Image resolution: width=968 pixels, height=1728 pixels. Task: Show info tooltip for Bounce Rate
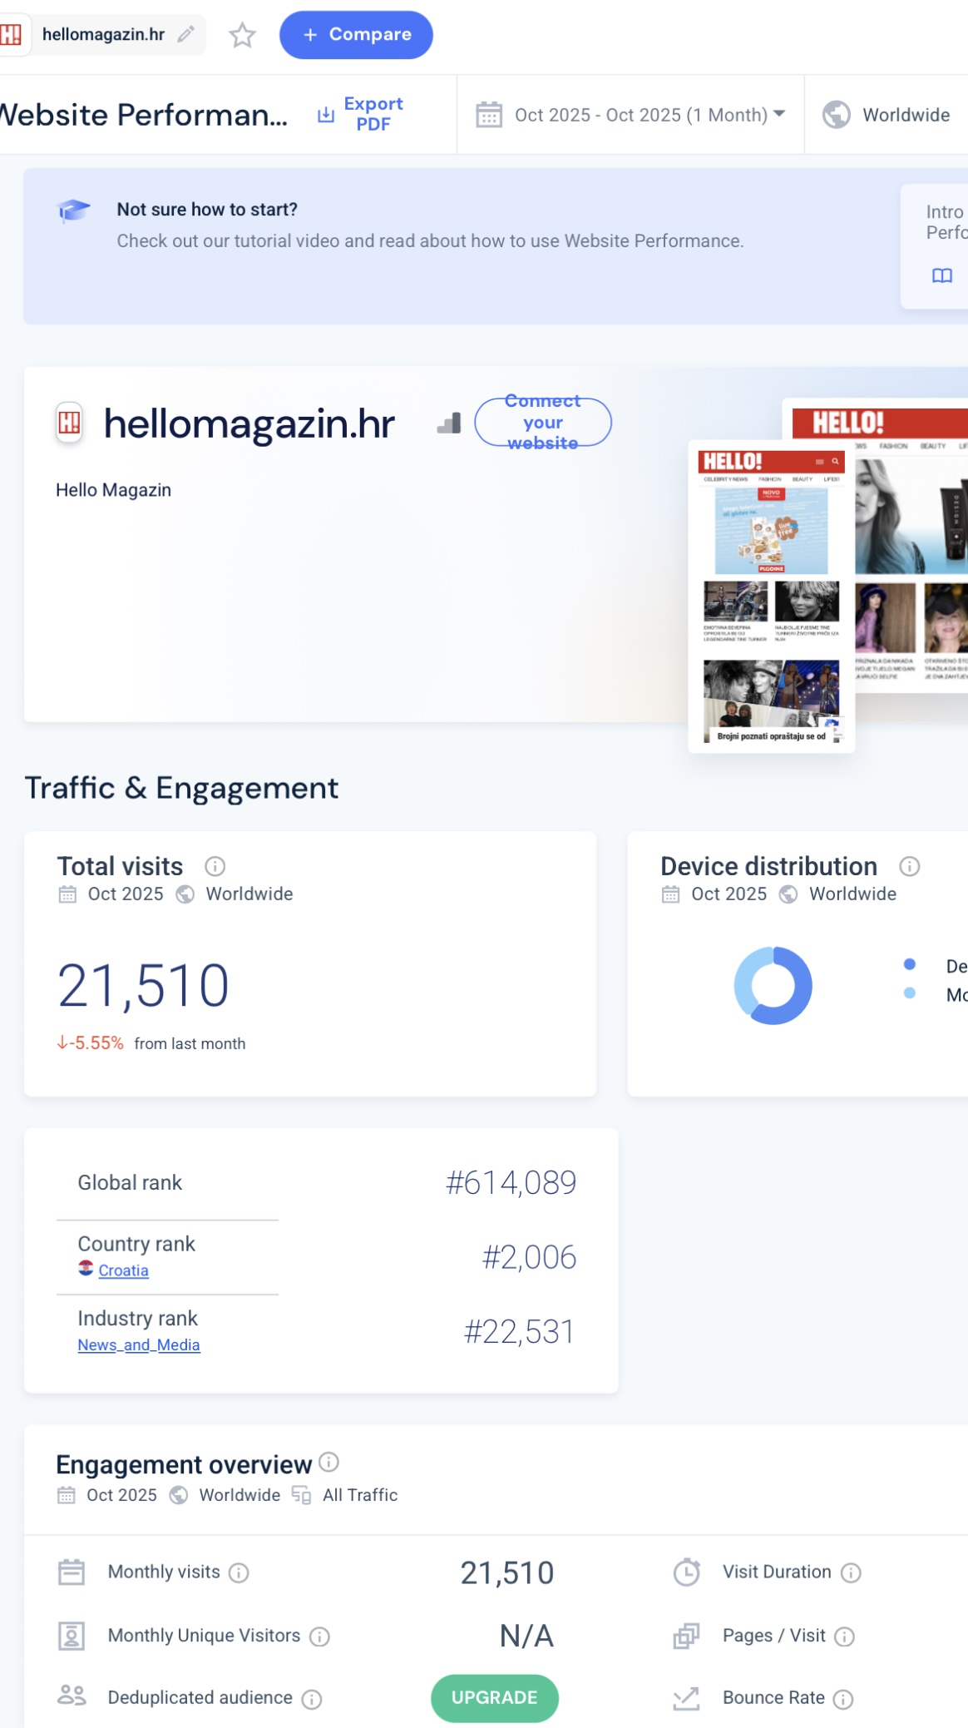pos(843,1699)
